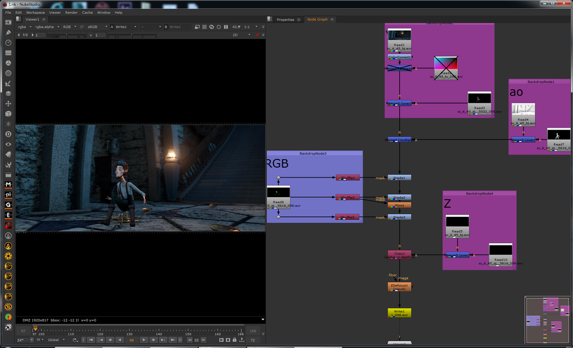Open the 3D nodes cube icon
Viewport: 573px width, 348px height.
tap(8, 114)
